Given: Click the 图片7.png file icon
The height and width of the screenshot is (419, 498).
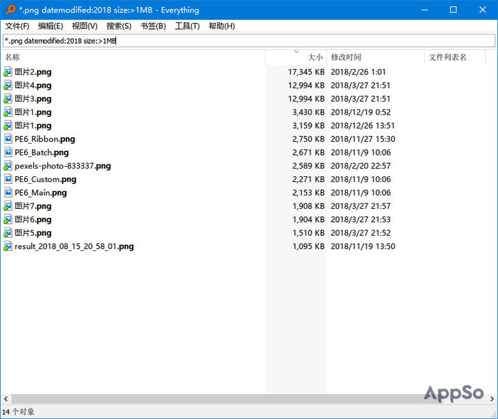Looking at the screenshot, I should (8, 206).
